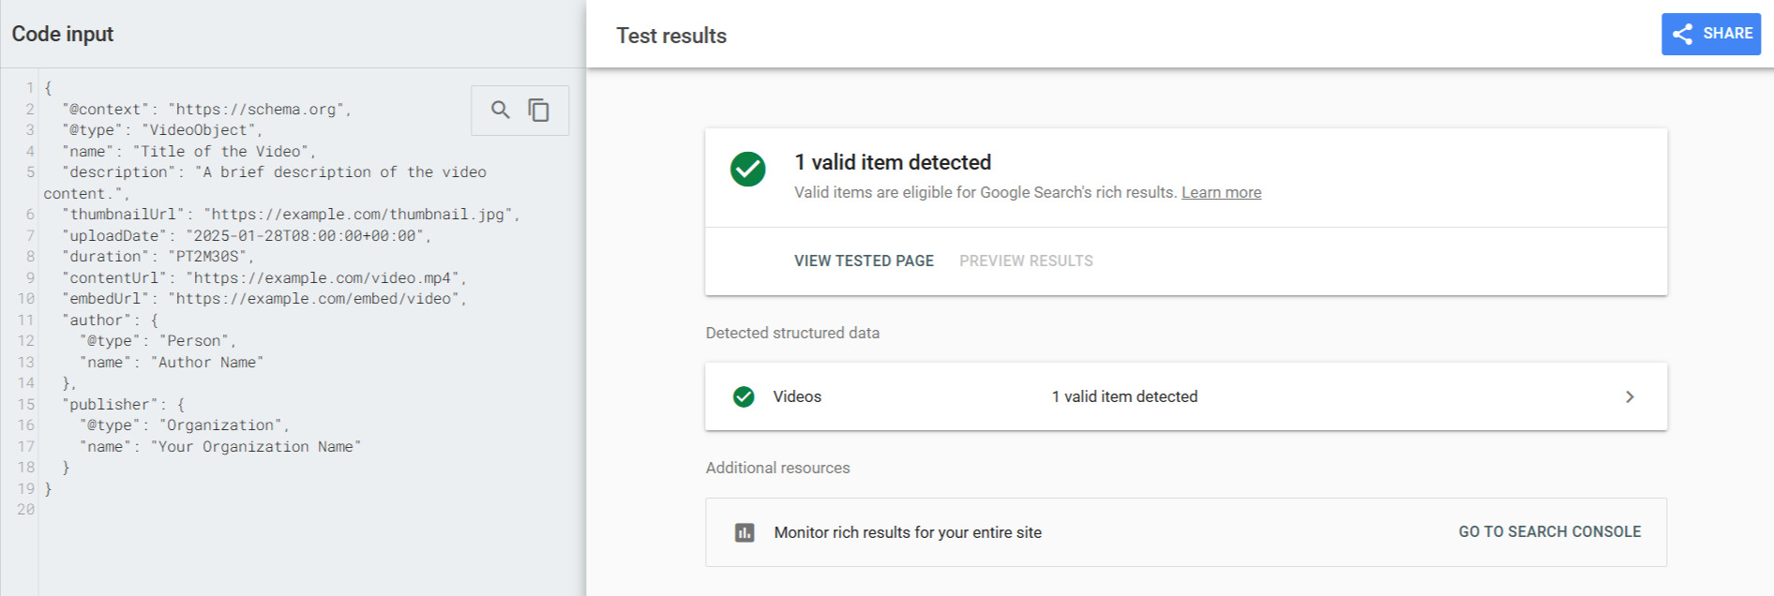Go to Search Console via the link
The width and height of the screenshot is (1774, 596).
[x=1547, y=531]
